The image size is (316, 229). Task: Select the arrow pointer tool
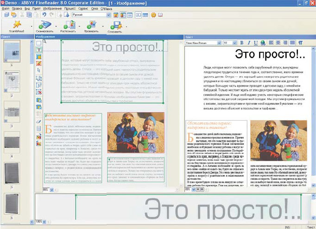tap(39, 70)
